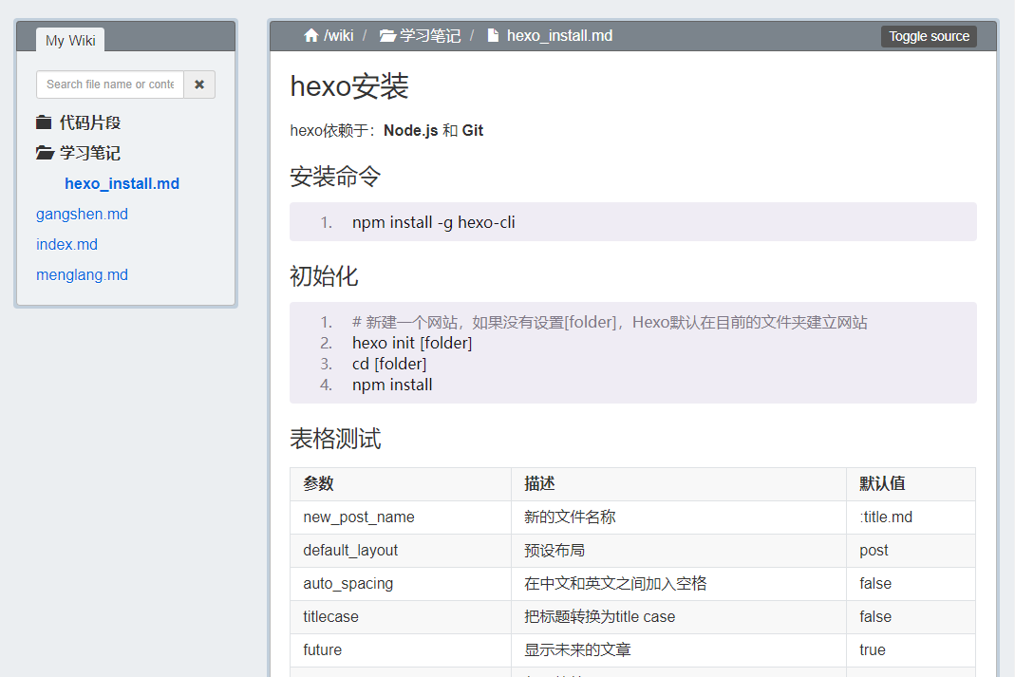This screenshot has width=1015, height=677.
Task: Click the closed folder icon for 代码片段
Action: click(44, 122)
